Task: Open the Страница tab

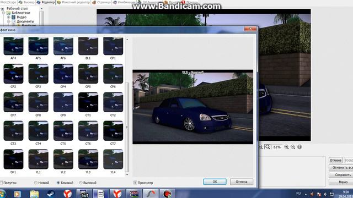Action: (101, 2)
